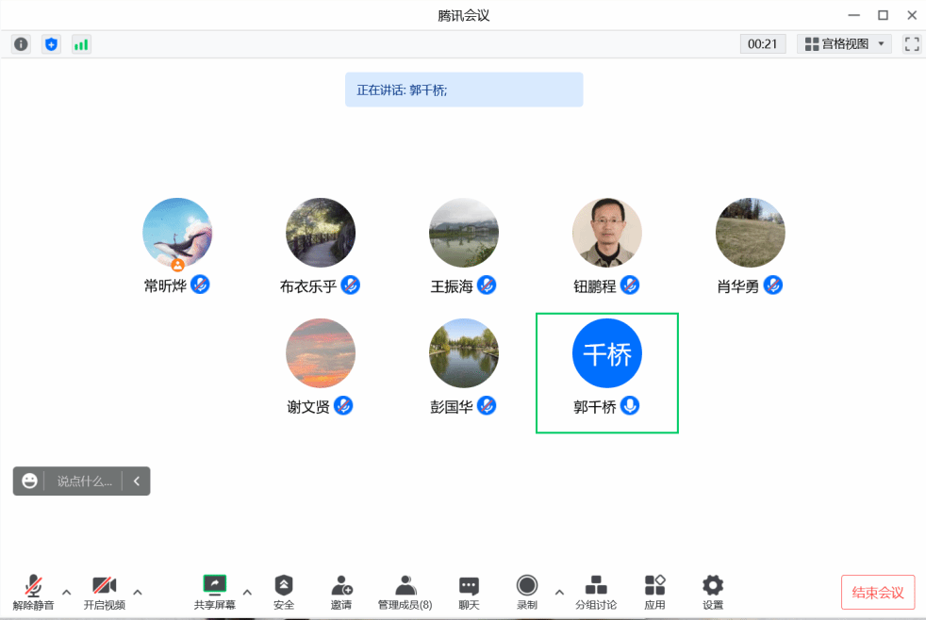The height and width of the screenshot is (620, 926).
Task: Select participant 钮鹏程's avatar
Action: coord(606,233)
